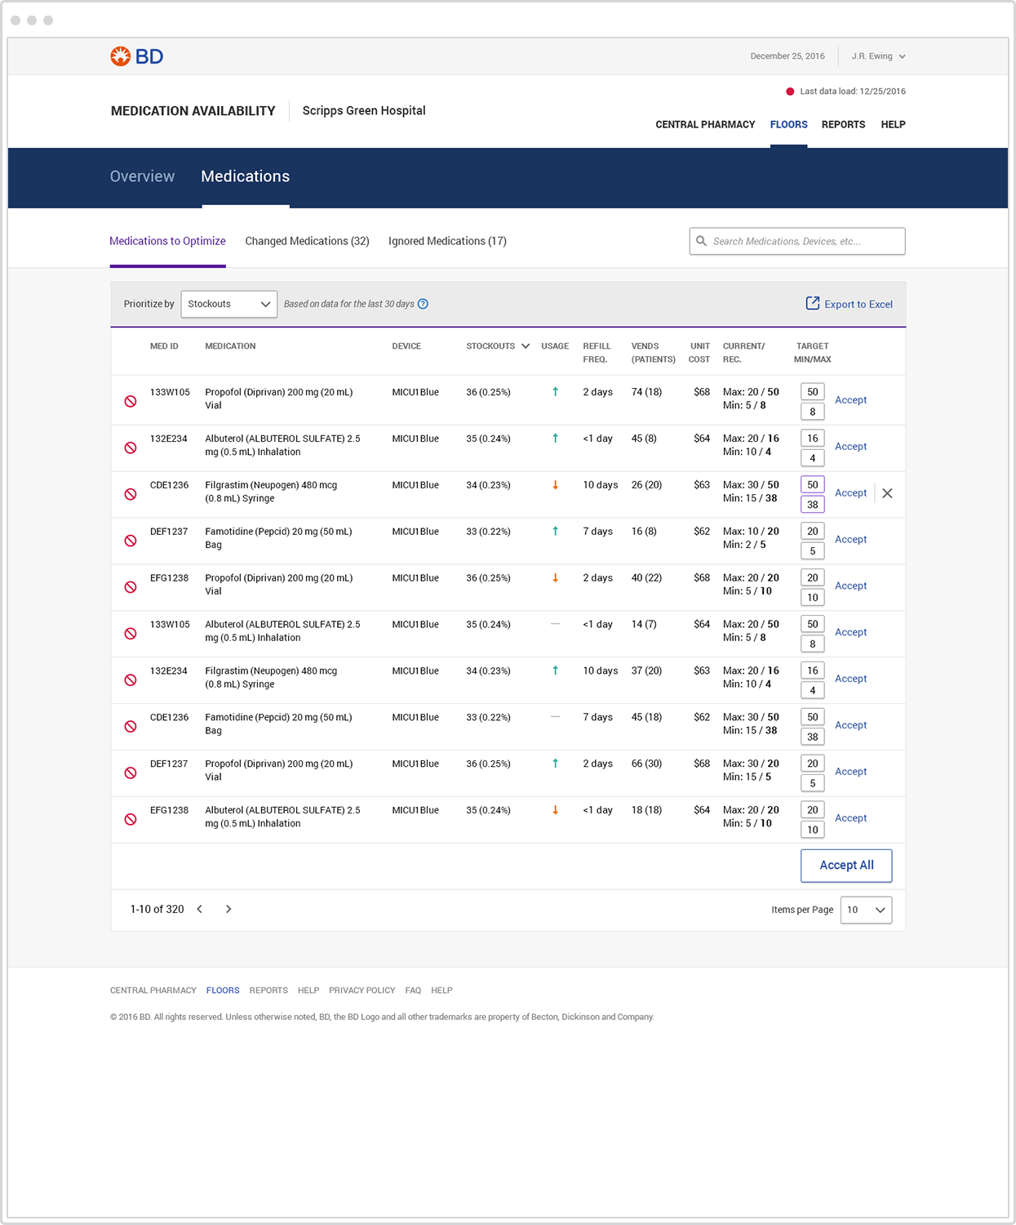Screen dimensions: 1016x1225
Task: Accept recommendation for Propofol 66 (30) row
Action: 850,773
